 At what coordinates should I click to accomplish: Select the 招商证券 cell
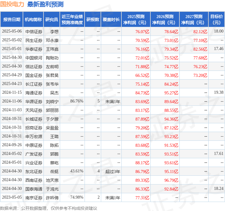tap(34, 128)
